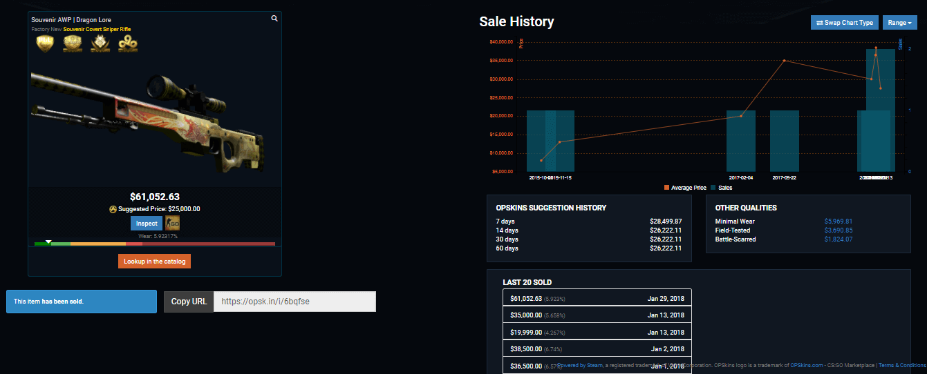
Task: Click the fourth gold Cloud9 sticker icon
Action: click(128, 43)
